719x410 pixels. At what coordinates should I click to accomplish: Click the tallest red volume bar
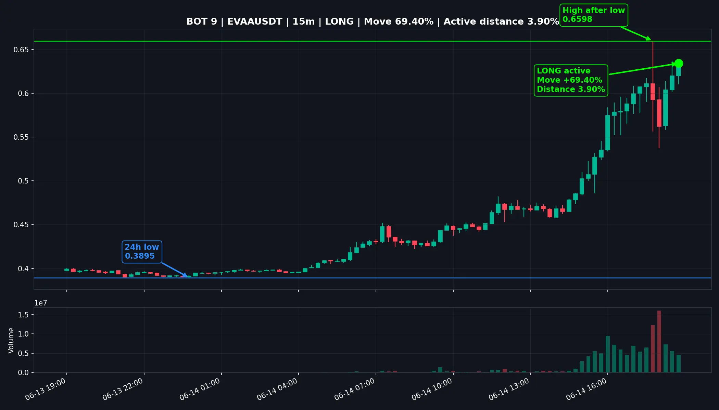pos(659,342)
